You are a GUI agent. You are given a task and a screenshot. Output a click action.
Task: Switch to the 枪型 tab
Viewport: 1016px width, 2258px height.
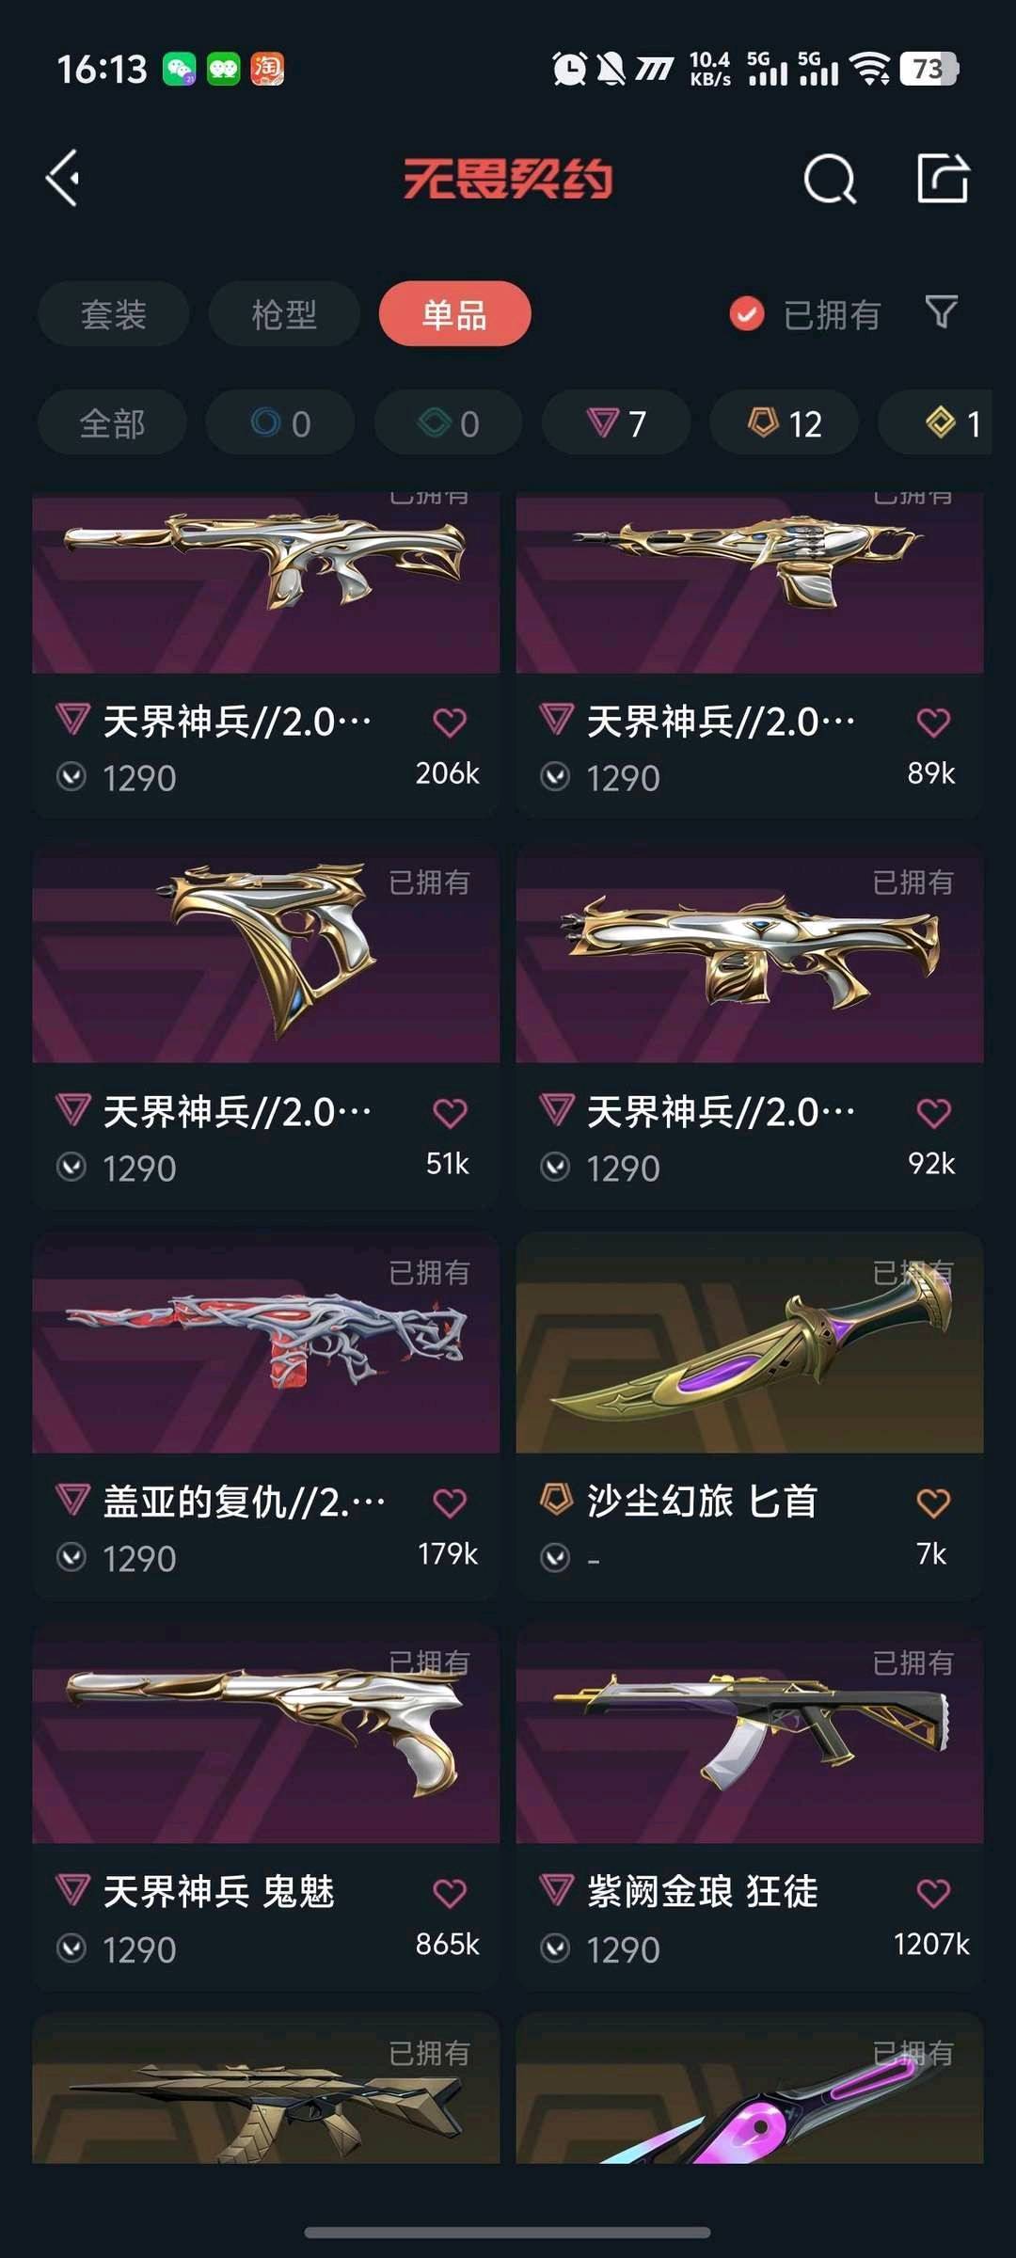[x=284, y=314]
